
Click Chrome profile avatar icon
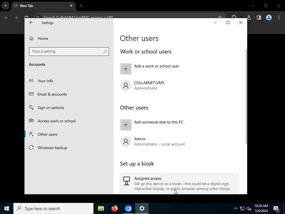[269, 18]
